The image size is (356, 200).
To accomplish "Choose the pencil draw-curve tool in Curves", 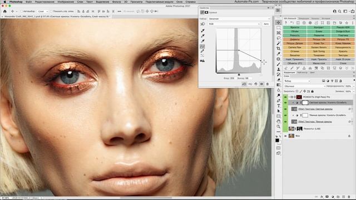I will [202, 51].
